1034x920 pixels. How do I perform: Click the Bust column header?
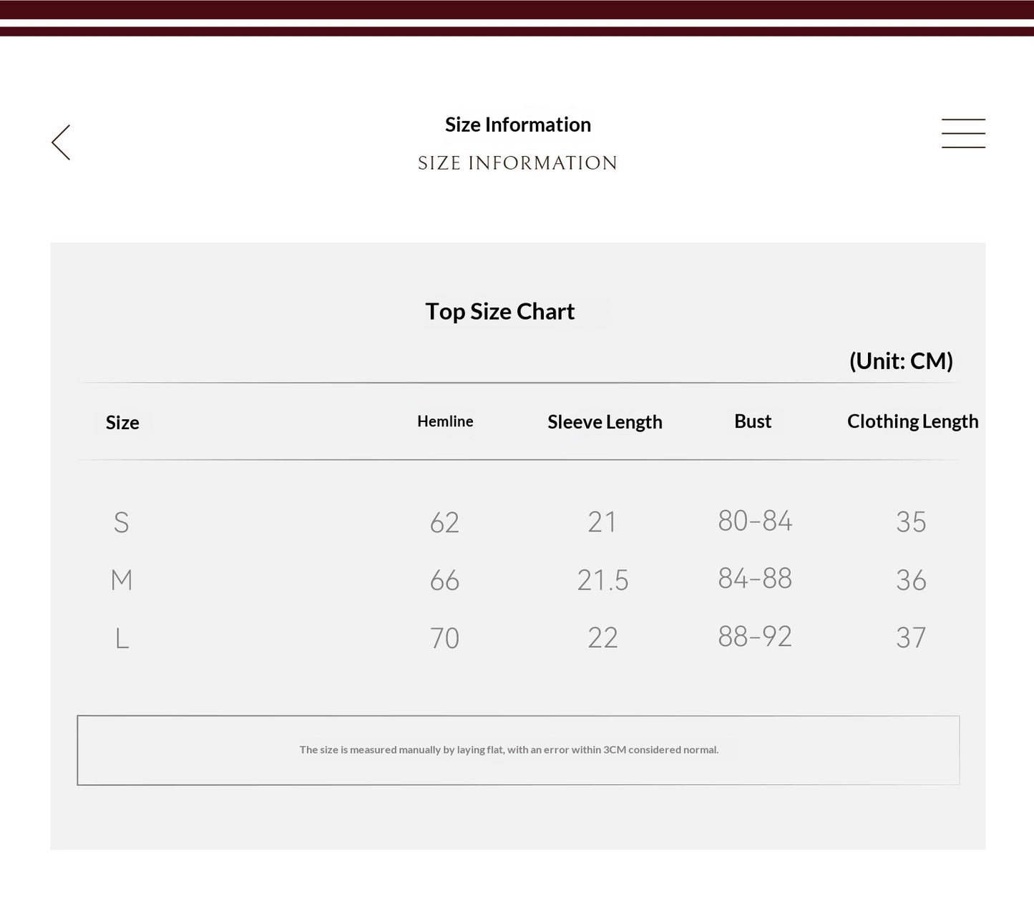pyautogui.click(x=753, y=421)
